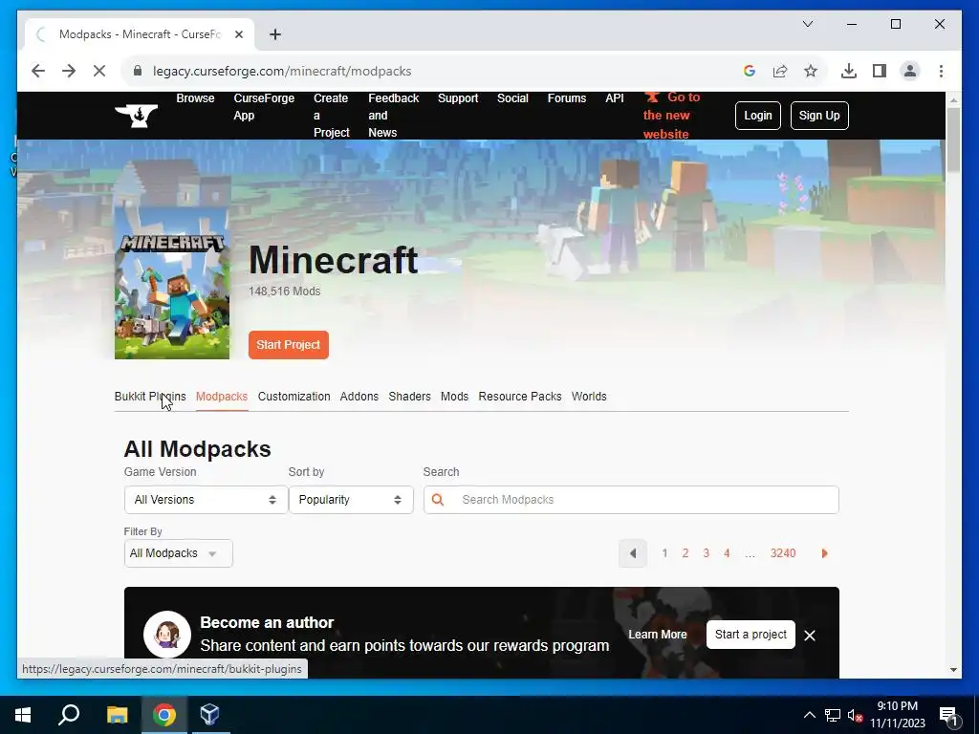Click scrollbar down arrow
Screen dimensions: 979x734
click(x=953, y=670)
